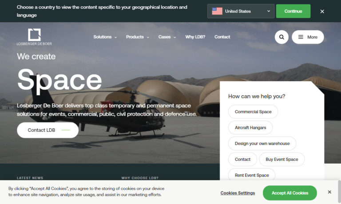
Task: Go to Why LDB? page
Action: point(195,37)
